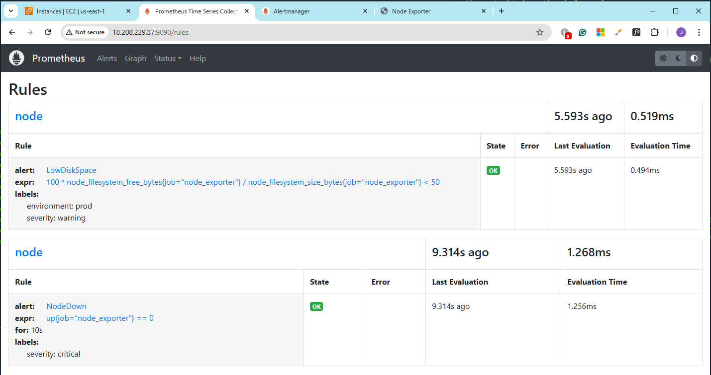711x375 pixels.
Task: Bookmark this page with the star icon
Action: coord(540,32)
